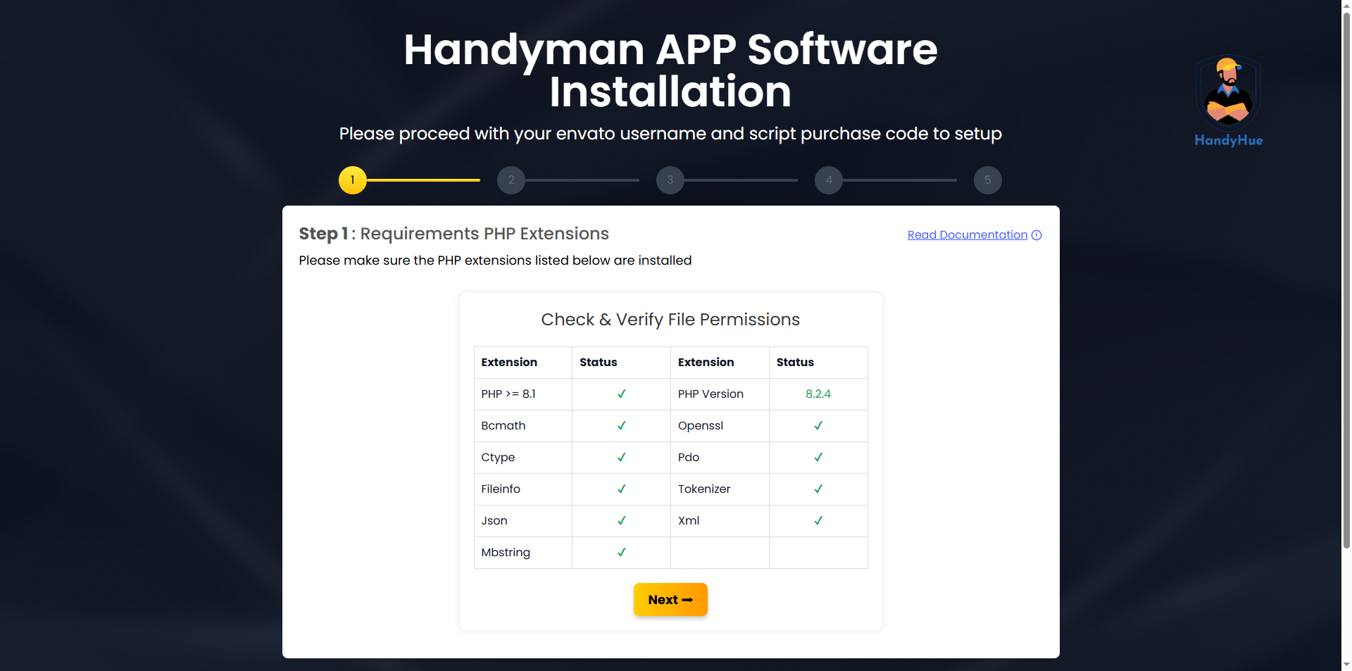The image size is (1352, 671).
Task: Click the Mbstring status checkmark
Action: pyautogui.click(x=621, y=552)
